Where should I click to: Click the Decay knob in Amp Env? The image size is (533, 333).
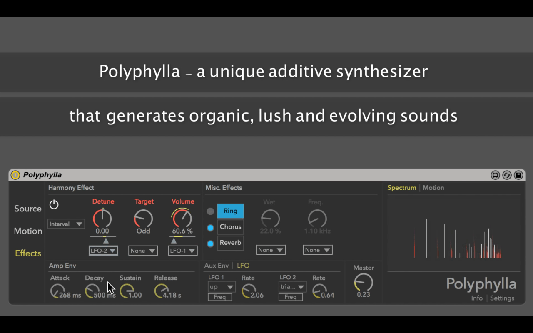tap(92, 291)
